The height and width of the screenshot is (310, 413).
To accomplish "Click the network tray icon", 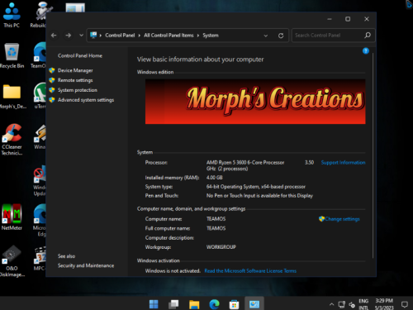I will click(x=342, y=304).
